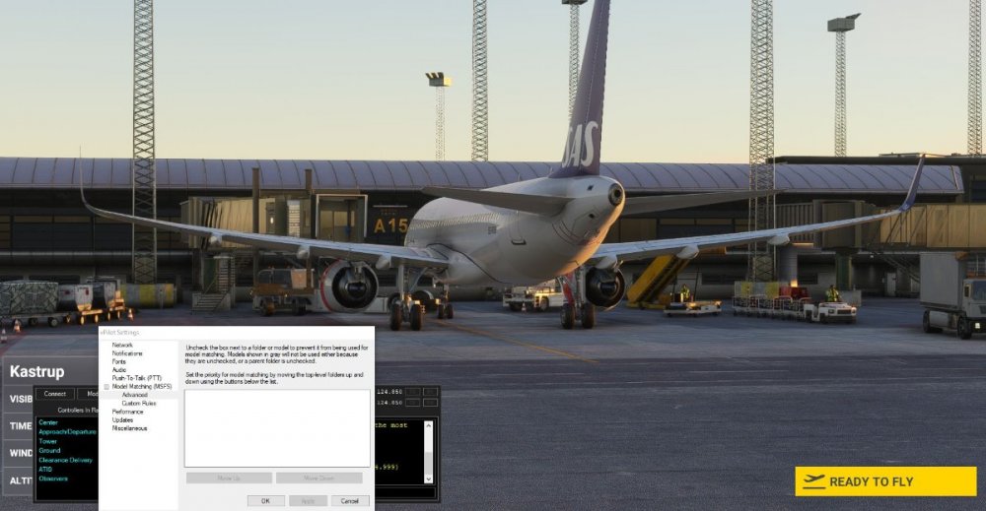Select Observers in the controllers list
The width and height of the screenshot is (986, 511).
tap(53, 479)
